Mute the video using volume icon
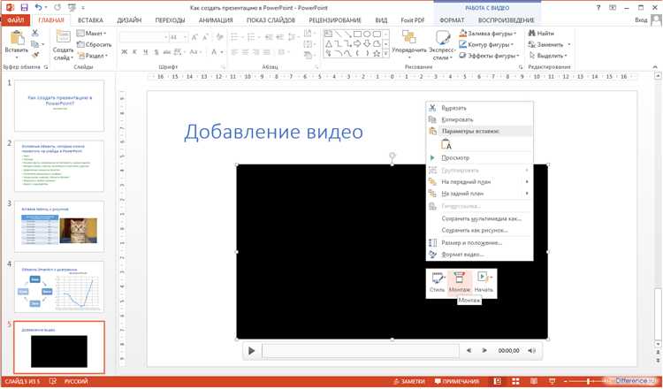Viewport: 663px width, 389px height. coord(532,350)
